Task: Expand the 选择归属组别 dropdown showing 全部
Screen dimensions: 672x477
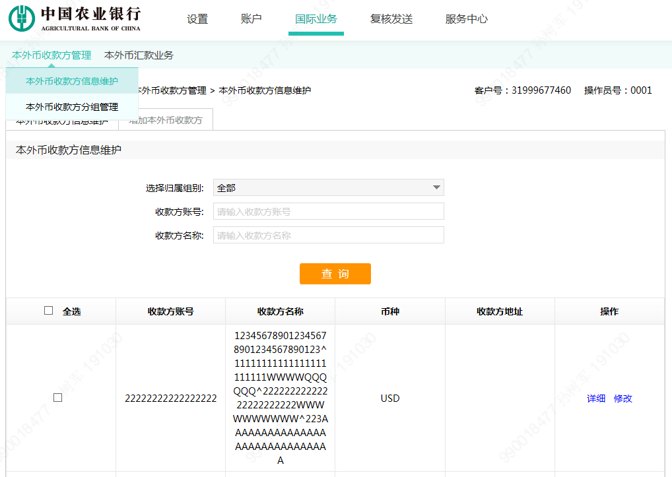Action: pyautogui.click(x=328, y=187)
